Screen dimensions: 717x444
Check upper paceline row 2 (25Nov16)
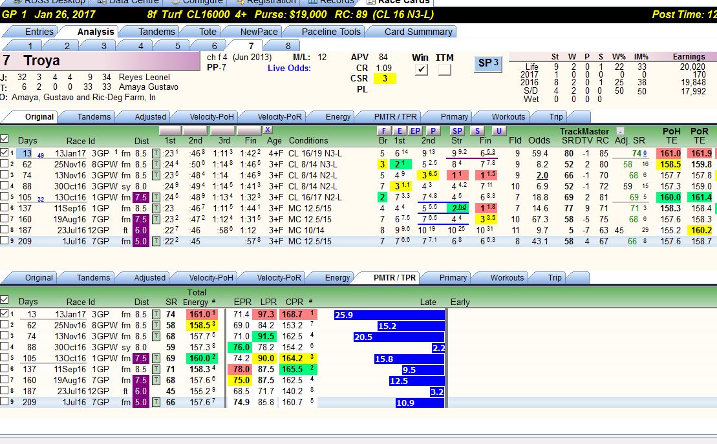[x=4, y=164]
